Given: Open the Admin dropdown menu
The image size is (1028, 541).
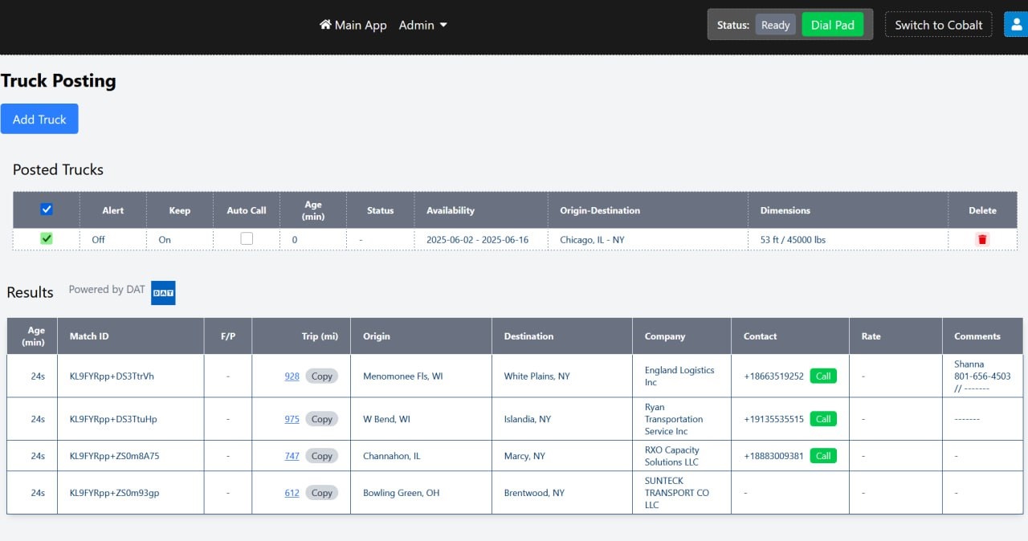Looking at the screenshot, I should [x=422, y=25].
